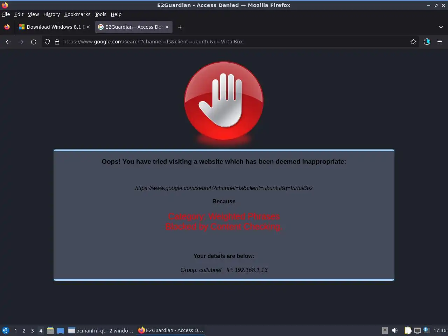Click 'Blocked by Content Checking.' text
Screen dimensions: 448x336
(x=224, y=226)
